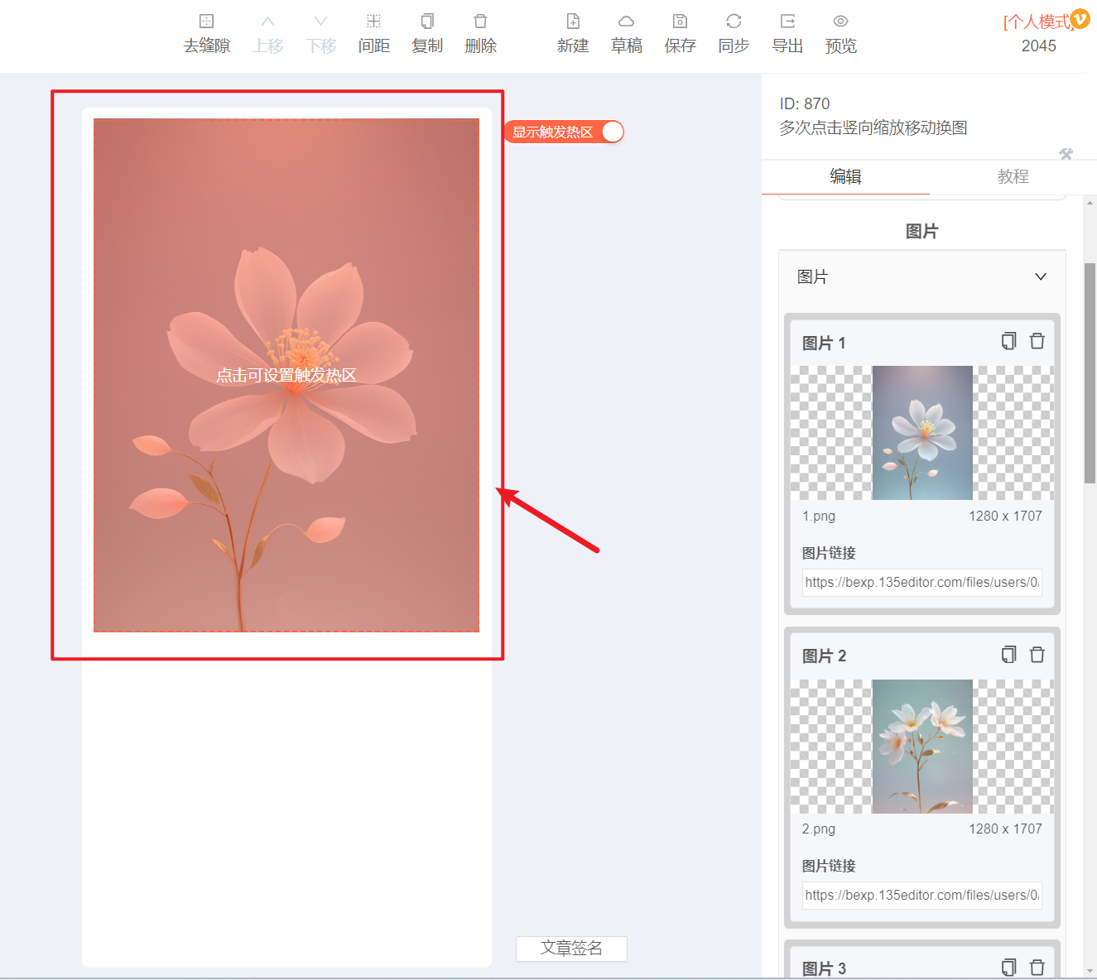
Task: Delete 图片 3 with its trash icon
Action: point(1037,967)
